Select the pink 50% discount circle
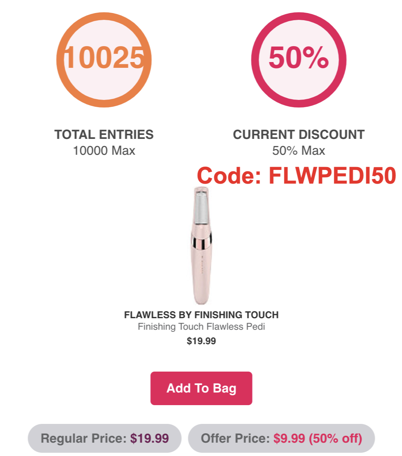The height and width of the screenshot is (456, 402). point(299,60)
